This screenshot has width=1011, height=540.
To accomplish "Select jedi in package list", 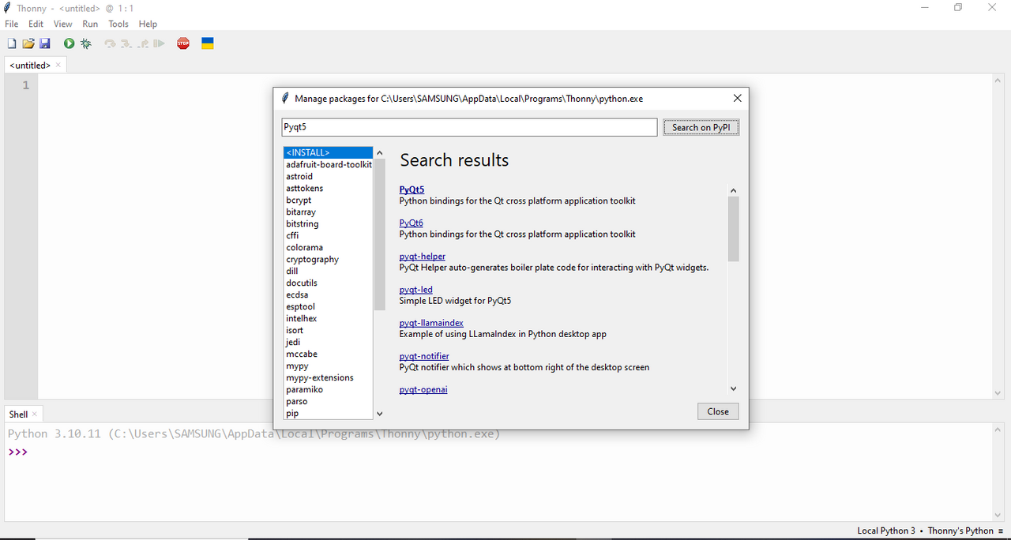I will tap(328, 342).
